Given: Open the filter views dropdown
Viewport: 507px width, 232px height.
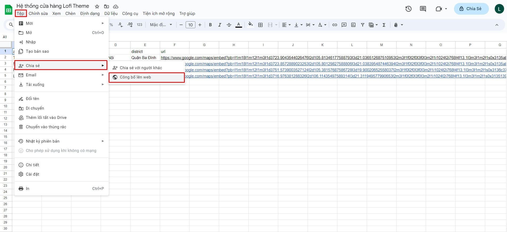Looking at the screenshot, I should pyautogui.click(x=373, y=25).
